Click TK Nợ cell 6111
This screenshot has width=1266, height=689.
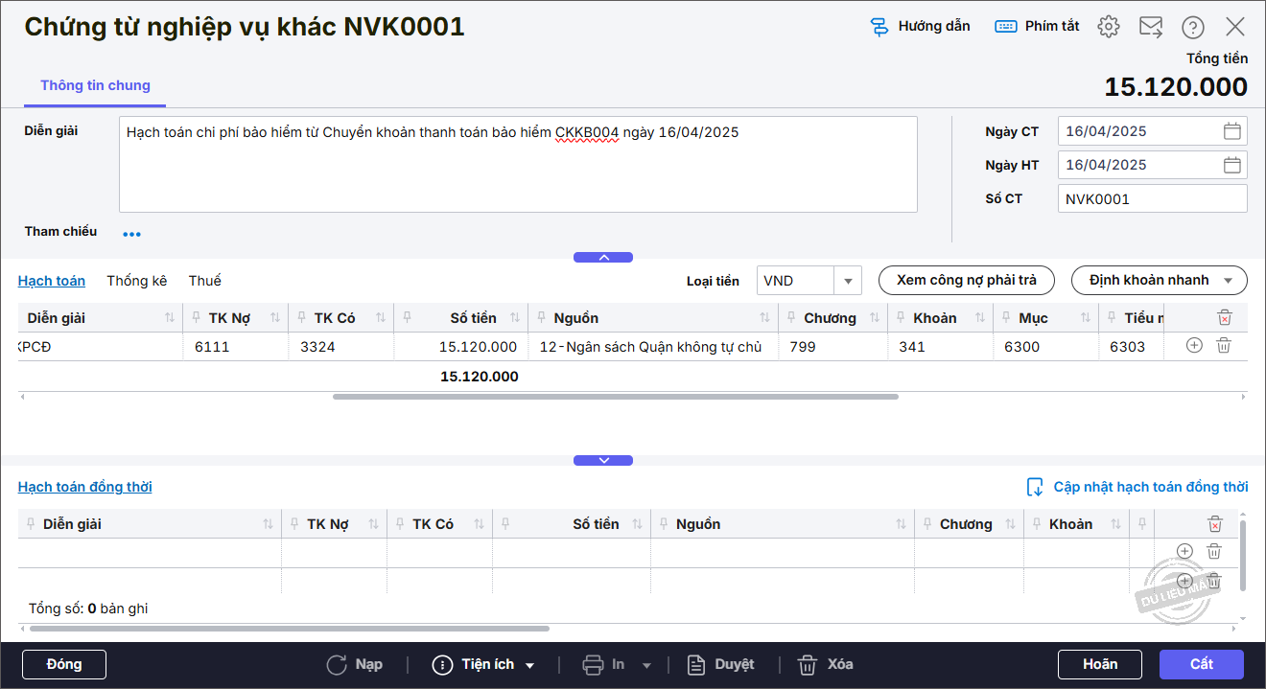click(x=235, y=347)
